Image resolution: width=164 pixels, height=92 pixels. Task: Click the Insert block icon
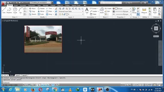102,10
